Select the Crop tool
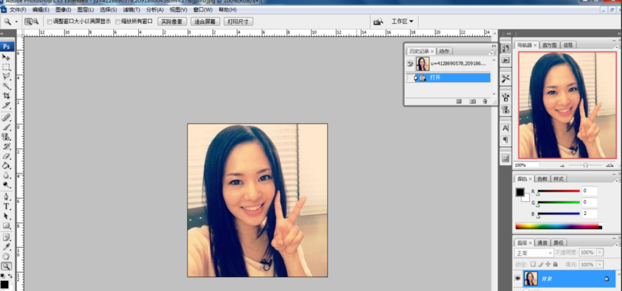 click(x=6, y=96)
